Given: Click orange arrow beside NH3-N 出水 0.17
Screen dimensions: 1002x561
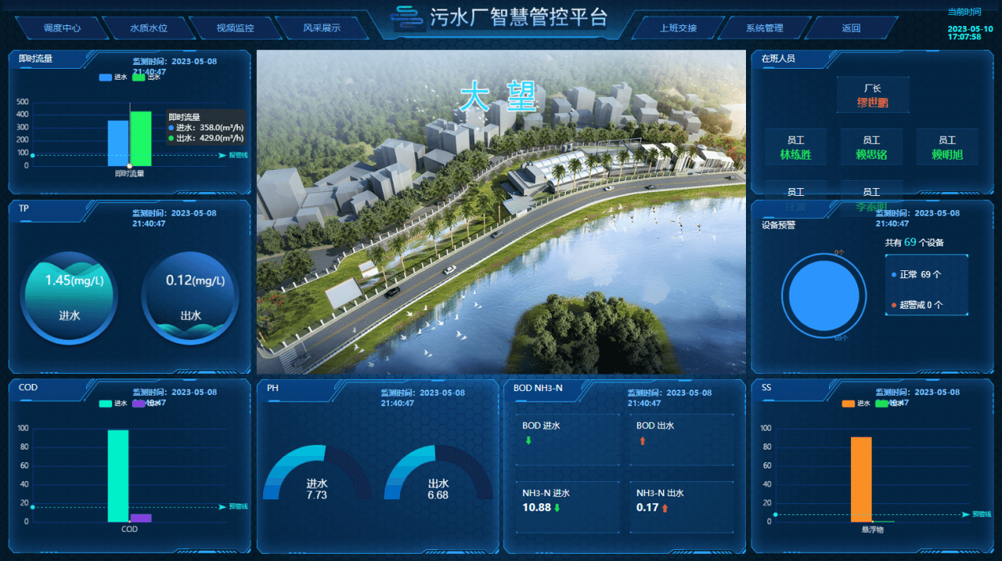Looking at the screenshot, I should pos(665,508).
